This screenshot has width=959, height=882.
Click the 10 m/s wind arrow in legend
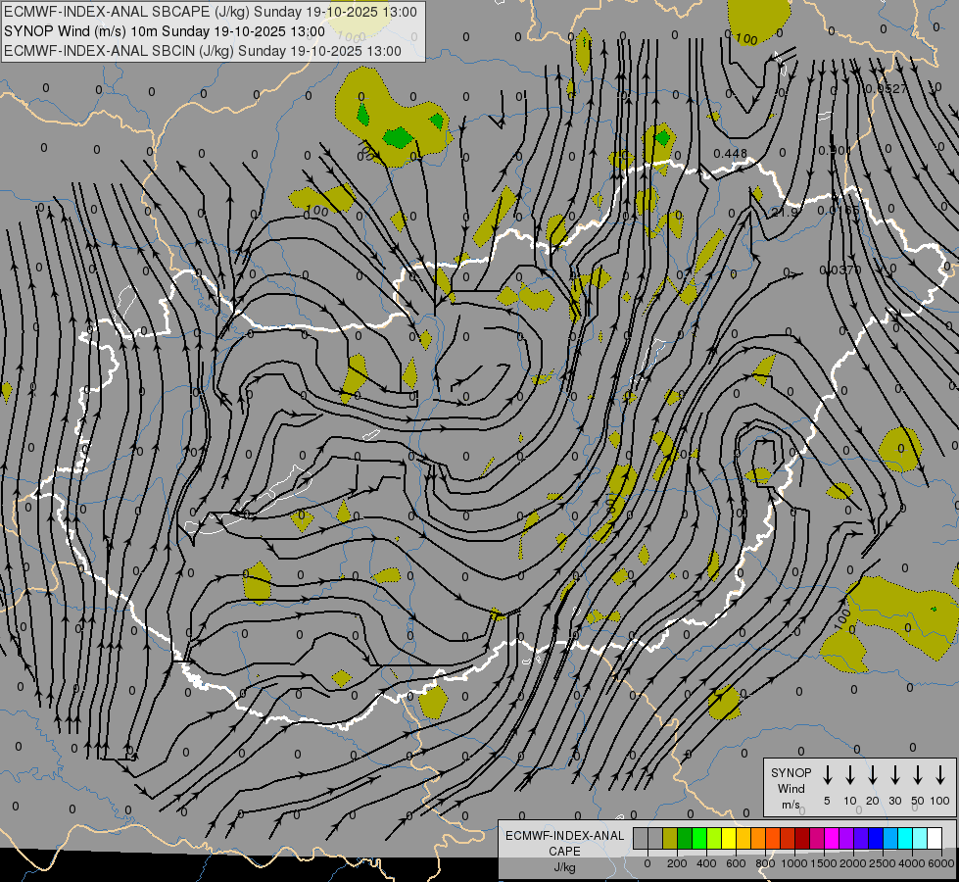point(850,775)
